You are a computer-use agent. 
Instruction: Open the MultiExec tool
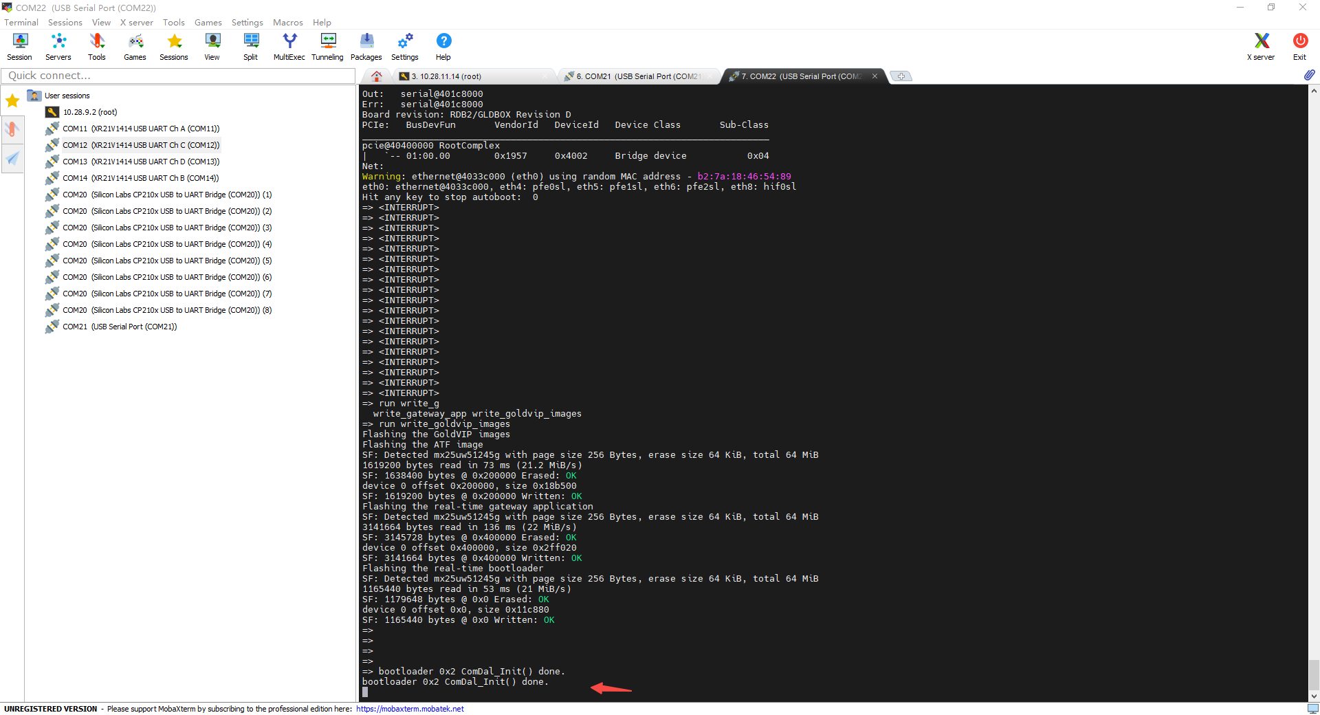coord(289,46)
